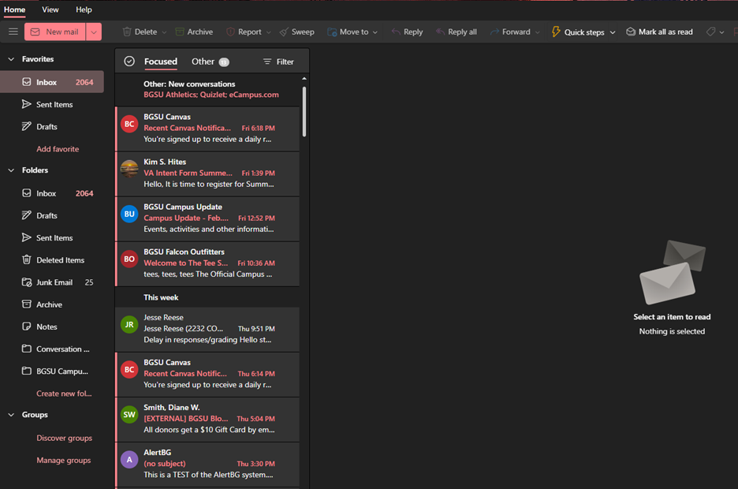Open Sent Items under Favorites
Viewport: 738px width, 489px height.
[x=52, y=104]
